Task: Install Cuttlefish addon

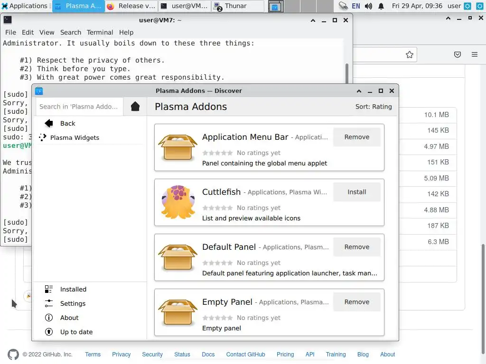Action: pyautogui.click(x=357, y=192)
